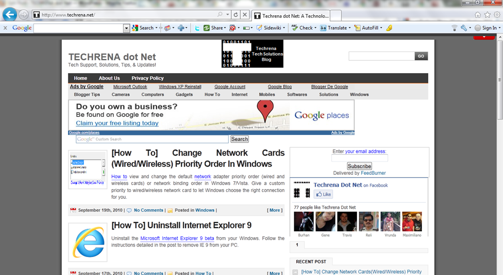Image resolution: width=503 pixels, height=275 pixels.
Task: Click the spell Check button
Action: 302,28
